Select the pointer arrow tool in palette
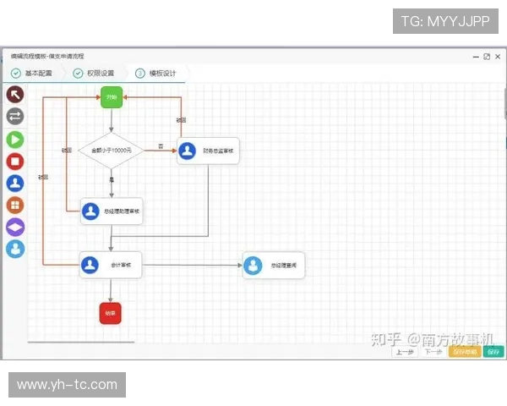 [x=15, y=94]
